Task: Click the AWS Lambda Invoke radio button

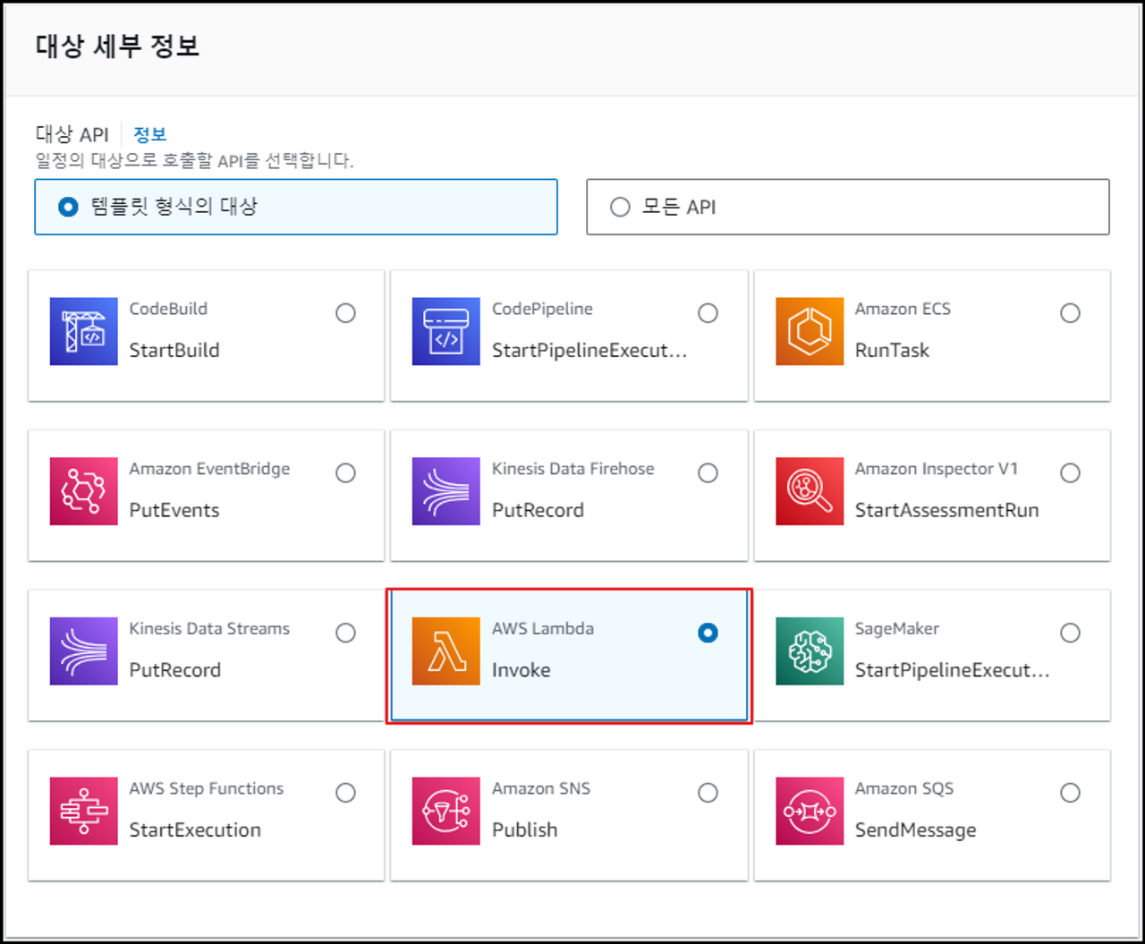Action: pyautogui.click(x=708, y=634)
